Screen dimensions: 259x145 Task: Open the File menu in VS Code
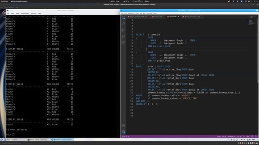[122, 13]
